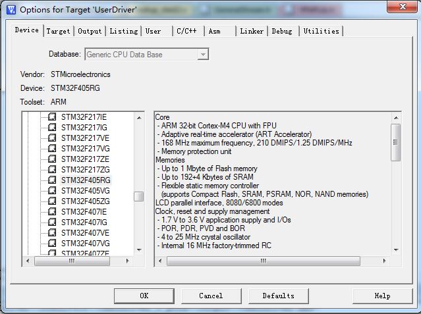Screen dimensions: 421x314
Task: Open the Linker tab
Action: coord(252,31)
